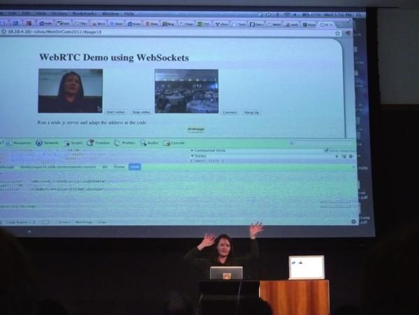Open the Bookmarks menu
Viewport: 419px width, 315px height.
coord(84,13)
